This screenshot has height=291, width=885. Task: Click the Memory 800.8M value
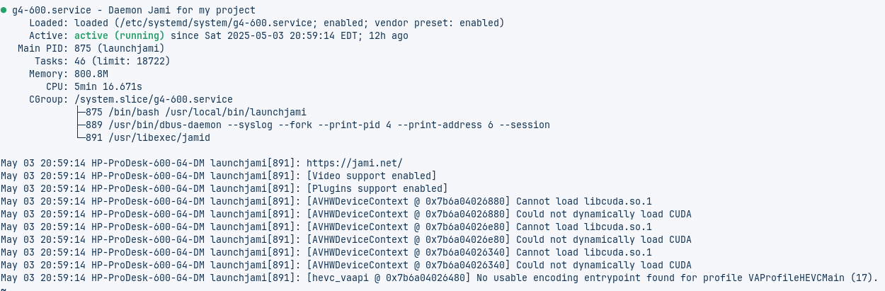tap(91, 74)
